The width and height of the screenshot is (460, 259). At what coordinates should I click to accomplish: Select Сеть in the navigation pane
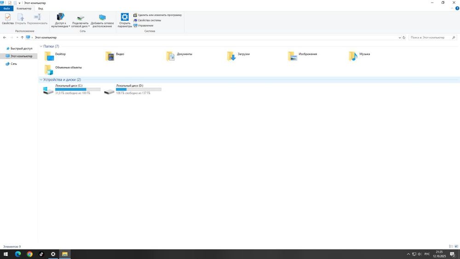(x=11, y=63)
